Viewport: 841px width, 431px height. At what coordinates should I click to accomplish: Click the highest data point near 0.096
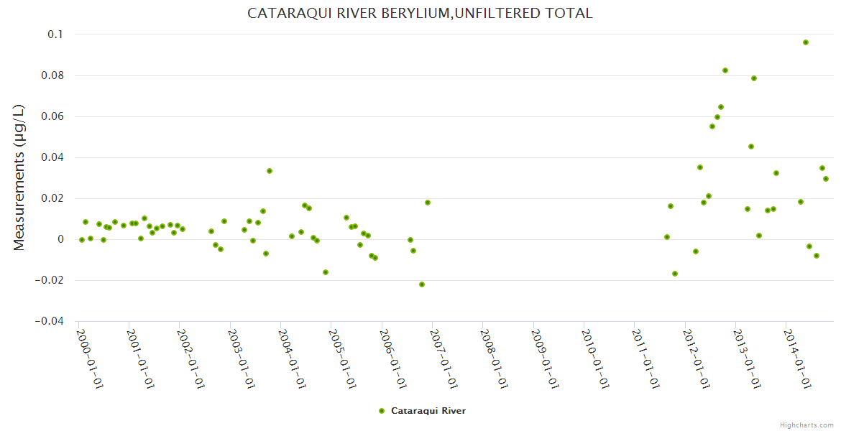[x=806, y=42]
